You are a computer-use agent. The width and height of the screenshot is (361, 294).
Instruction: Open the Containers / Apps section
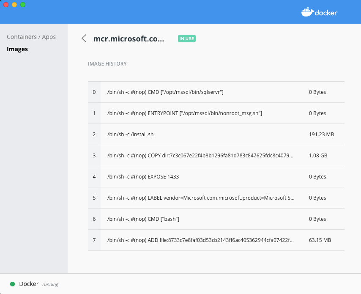coord(31,37)
